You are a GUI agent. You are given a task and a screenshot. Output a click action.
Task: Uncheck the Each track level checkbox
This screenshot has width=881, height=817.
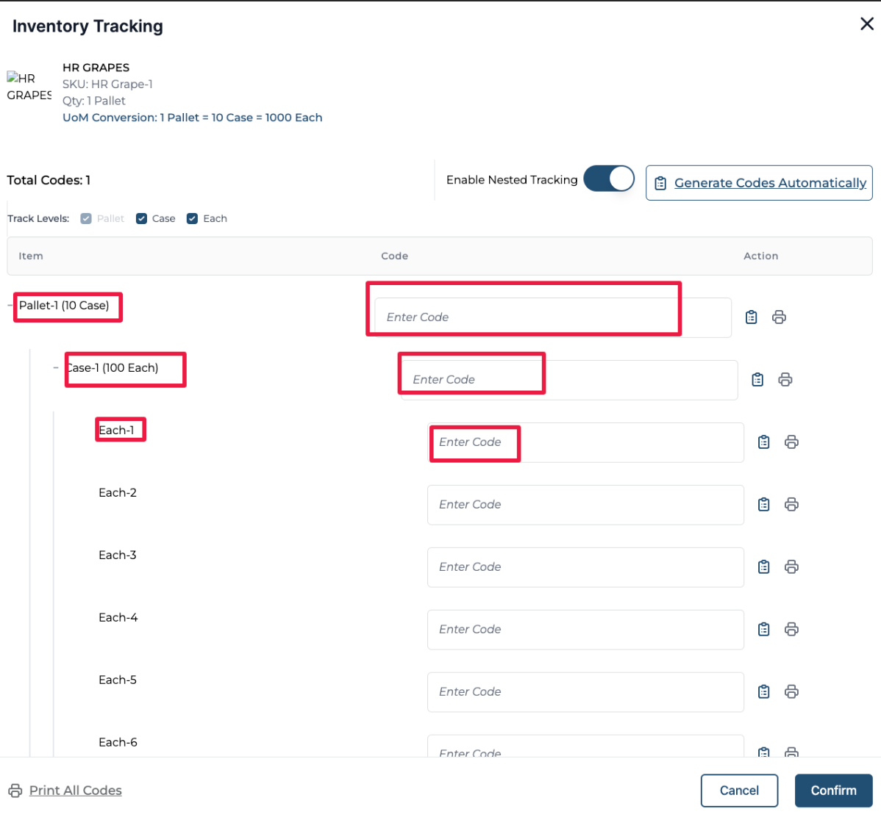click(193, 219)
